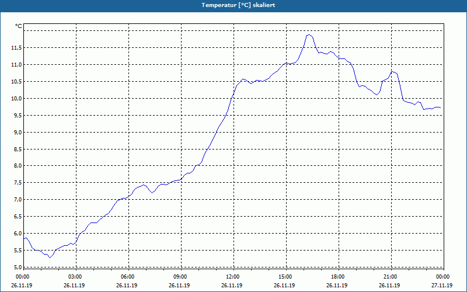Click the '26.11.19' date under 06:00
Screen dimensions: 467x292
tap(127, 285)
